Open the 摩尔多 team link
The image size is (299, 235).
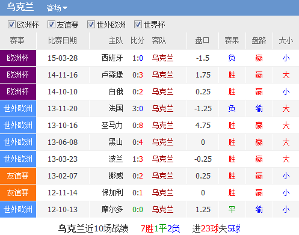click(x=112, y=210)
